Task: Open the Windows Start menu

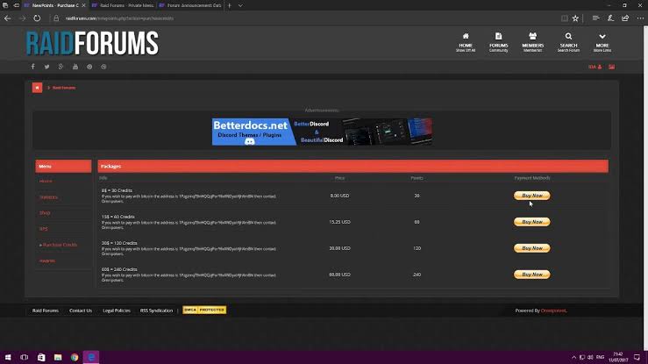Action: tap(8, 357)
